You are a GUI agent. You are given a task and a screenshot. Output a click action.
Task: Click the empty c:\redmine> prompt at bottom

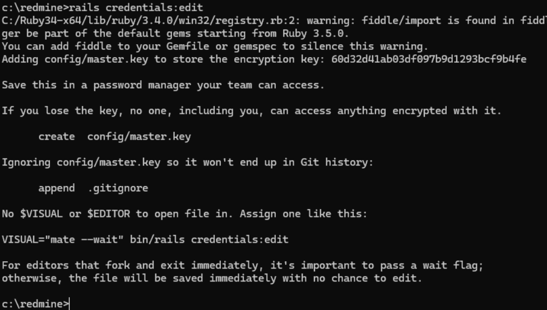pyautogui.click(x=35, y=304)
